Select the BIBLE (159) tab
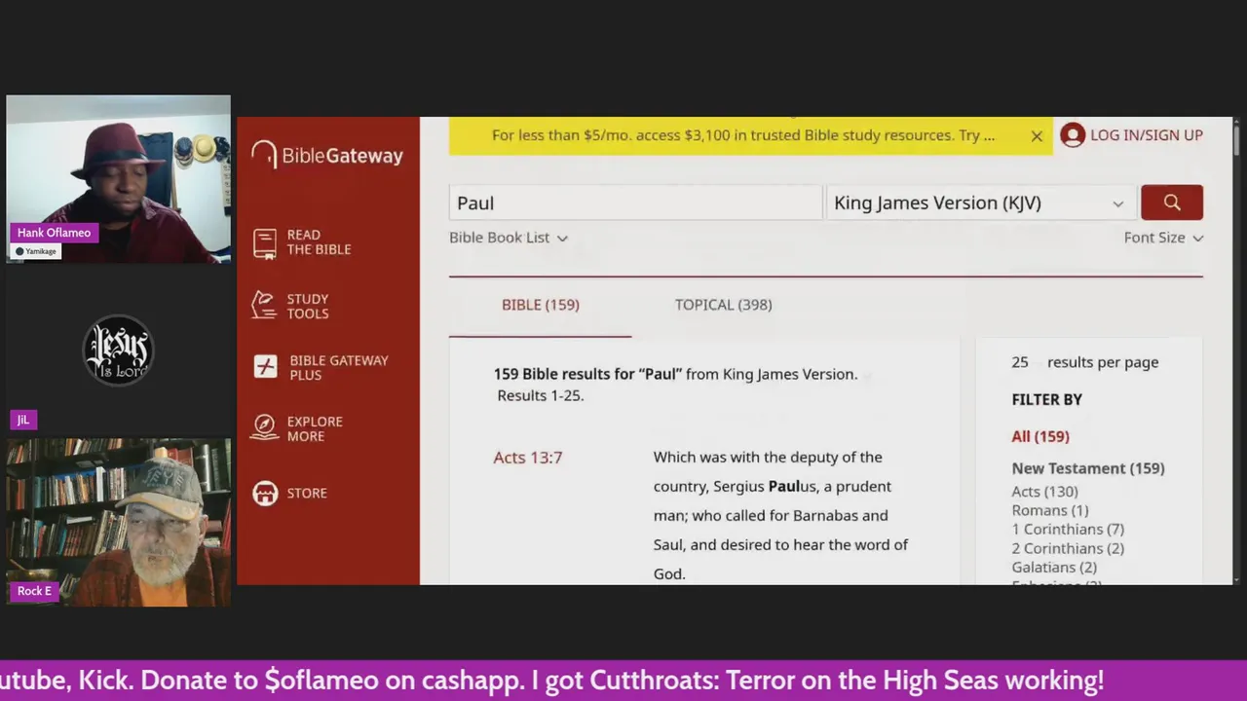Viewport: 1247px width, 701px height. (x=541, y=305)
